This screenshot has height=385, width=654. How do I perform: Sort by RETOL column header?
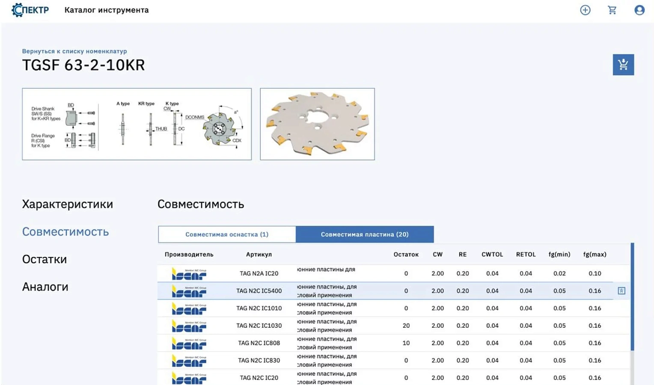tap(526, 254)
